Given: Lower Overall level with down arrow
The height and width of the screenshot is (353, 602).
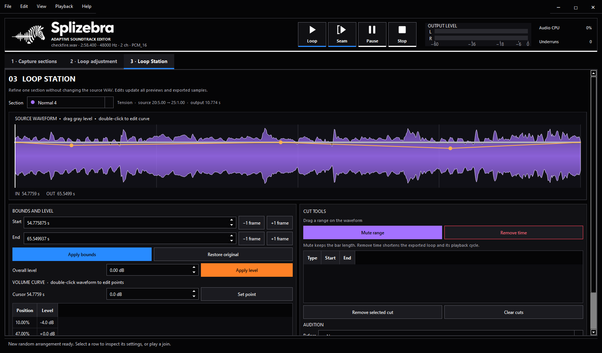Looking at the screenshot, I should pyautogui.click(x=194, y=273).
